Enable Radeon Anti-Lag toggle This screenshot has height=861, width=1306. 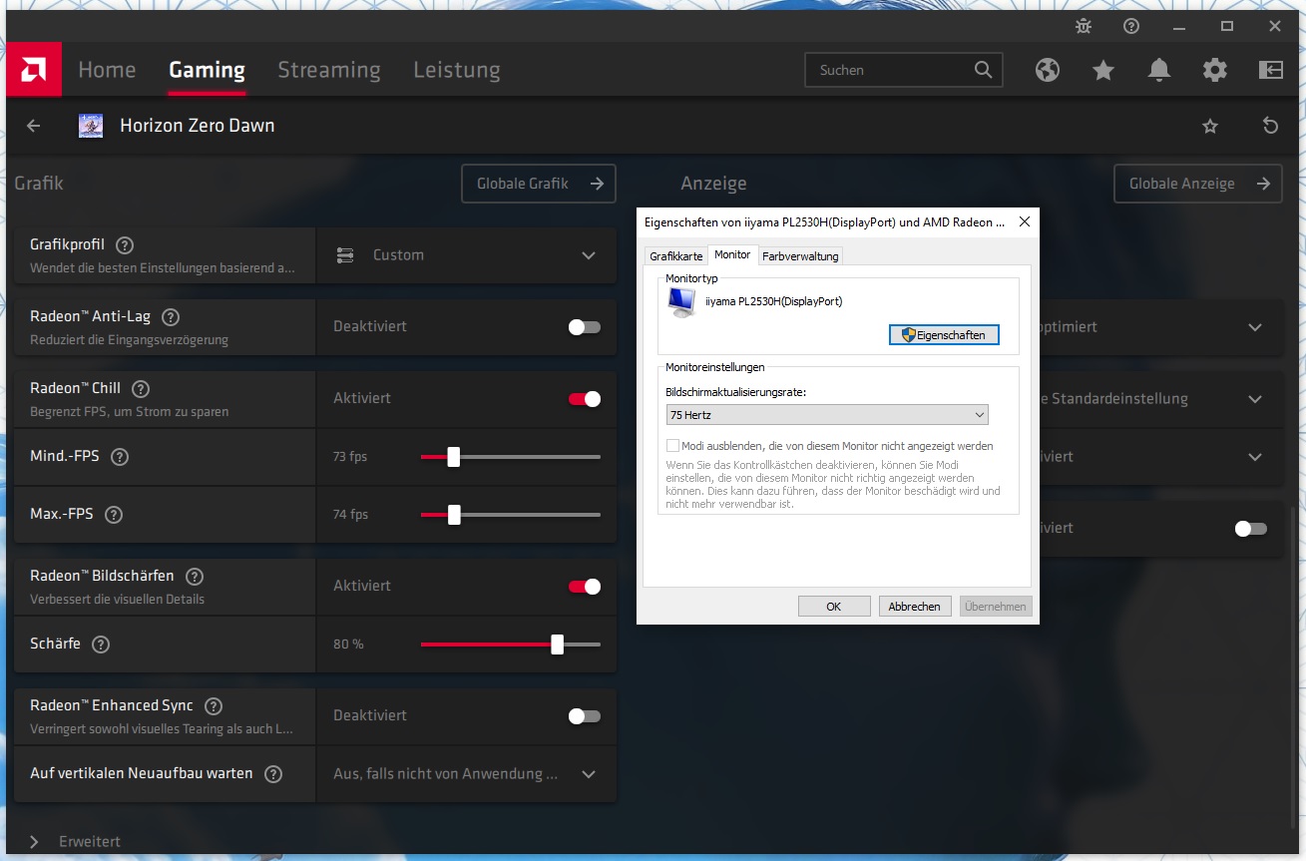point(585,326)
